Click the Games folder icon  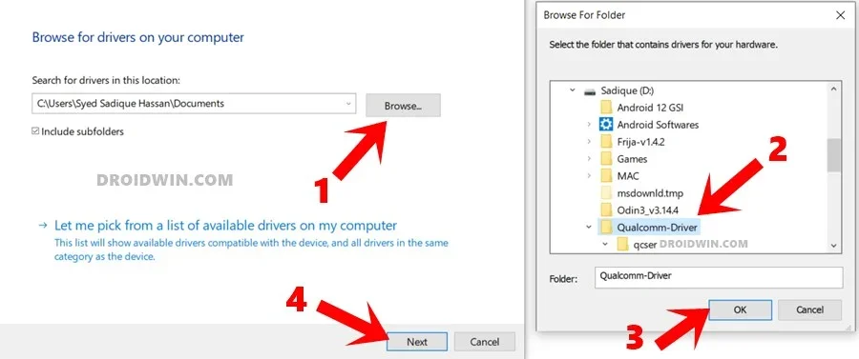[606, 159]
